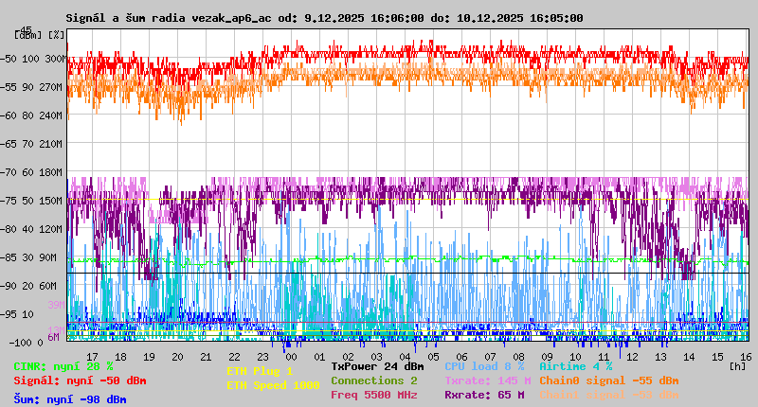This screenshot has width=758, height=407.
Task: Select the CPU load legend entry
Action: coord(484,365)
